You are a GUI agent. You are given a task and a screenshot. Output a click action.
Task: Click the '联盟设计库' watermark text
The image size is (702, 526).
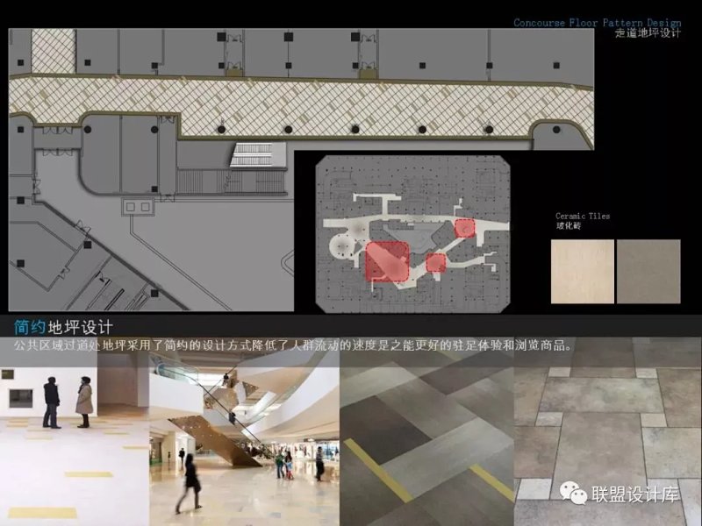coord(636,495)
